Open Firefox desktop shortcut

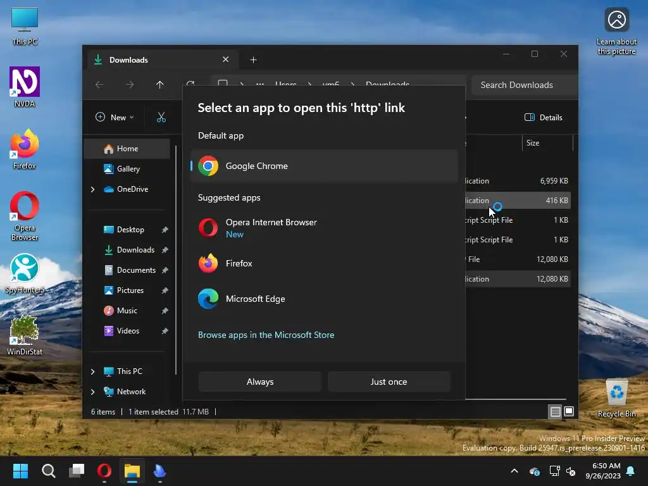(25, 149)
